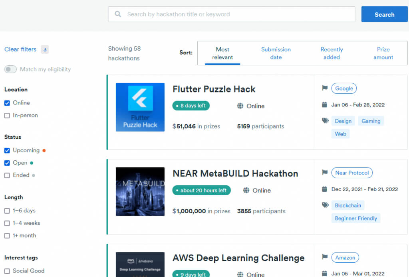Sort by Submission date
409x277 pixels.
pos(276,53)
